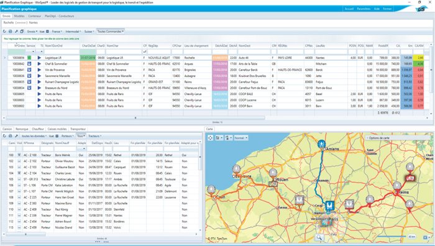Open the PlanDépl. - Conducteurs tab

59,16
